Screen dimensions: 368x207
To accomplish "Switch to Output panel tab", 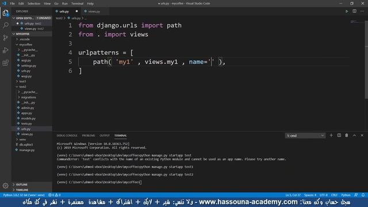I will pyautogui.click(x=105, y=136).
